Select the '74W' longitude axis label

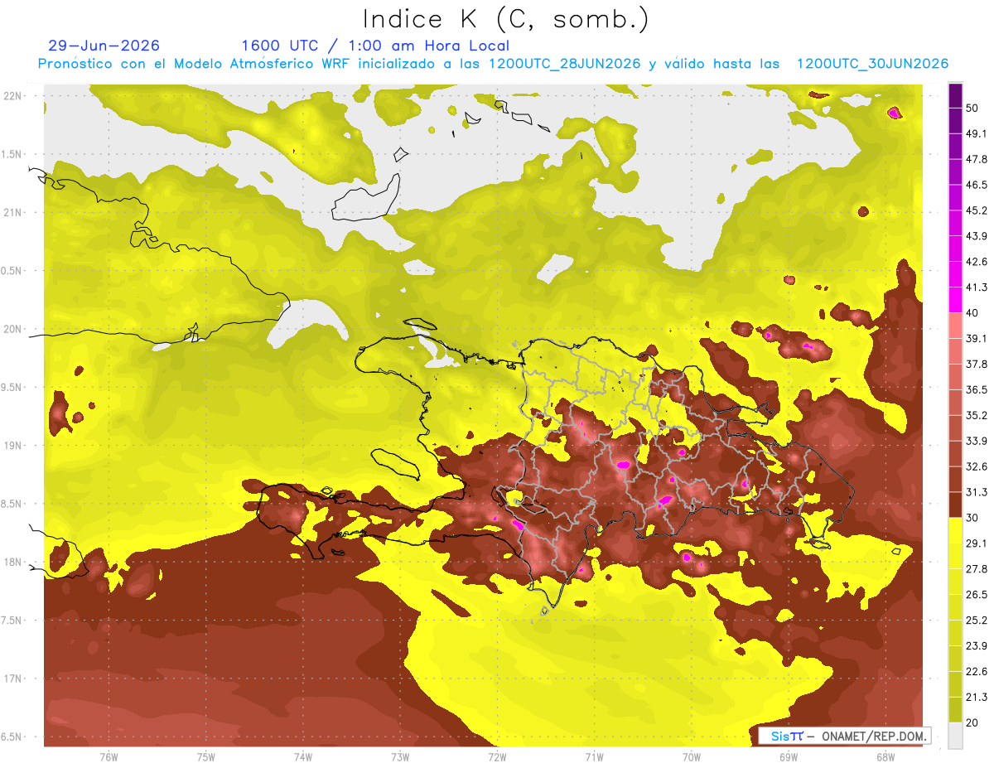pyautogui.click(x=302, y=756)
